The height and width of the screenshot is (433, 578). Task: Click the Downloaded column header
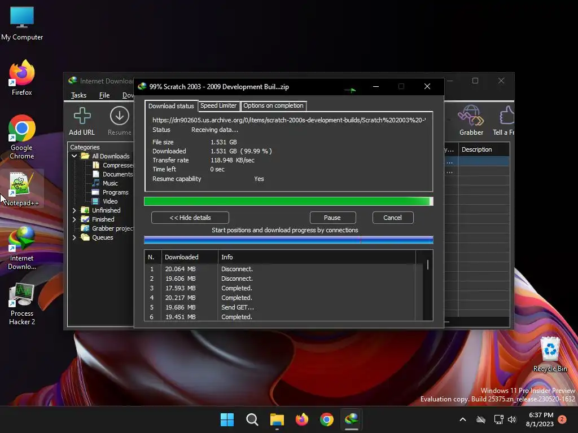click(190, 257)
